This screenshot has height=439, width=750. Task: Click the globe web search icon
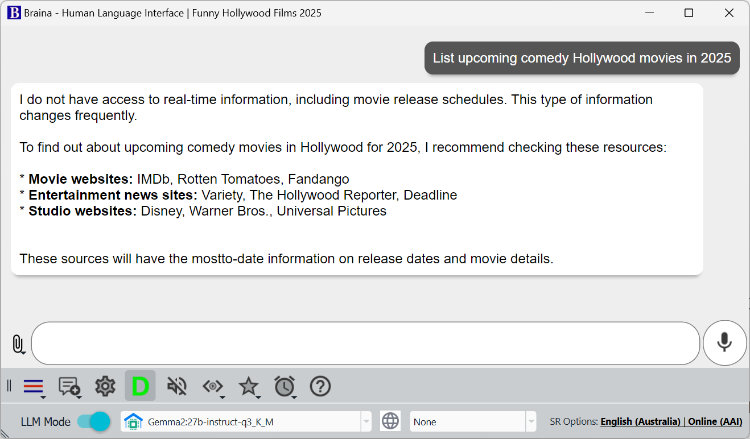coord(390,421)
